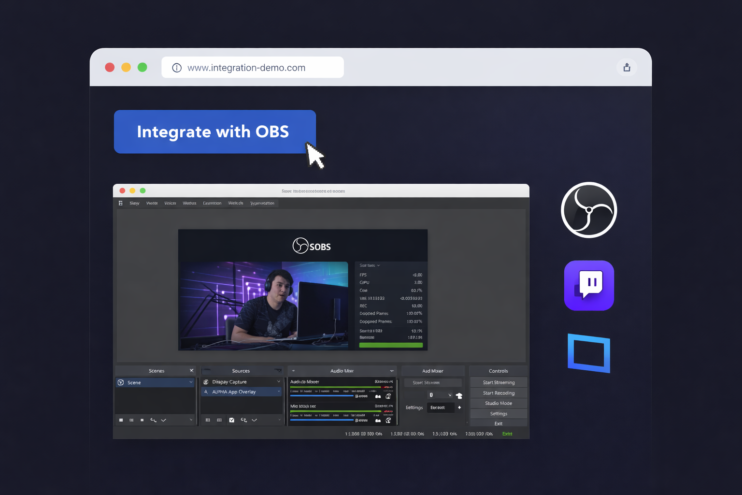Screen dimensions: 742x495
Task: Toggle Studio Mode in the Controls panel
Action: coord(498,403)
